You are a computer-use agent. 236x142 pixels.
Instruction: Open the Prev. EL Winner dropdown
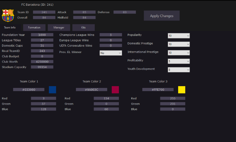(x=111, y=53)
